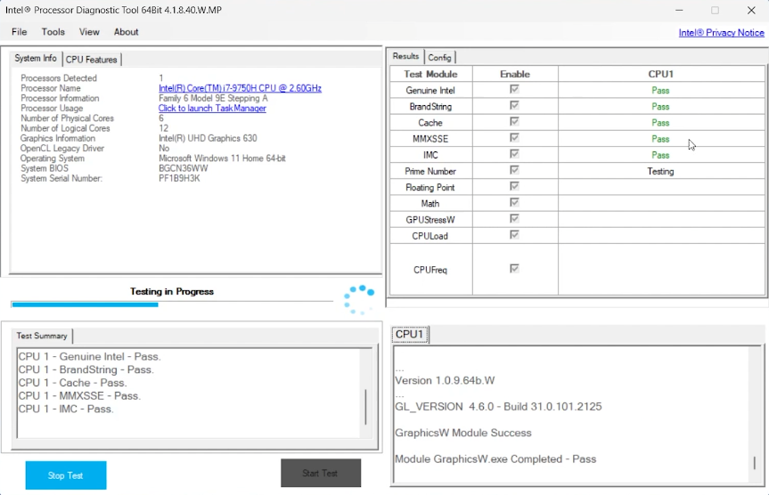The image size is (769, 495).
Task: Open the File menu
Action: [19, 32]
